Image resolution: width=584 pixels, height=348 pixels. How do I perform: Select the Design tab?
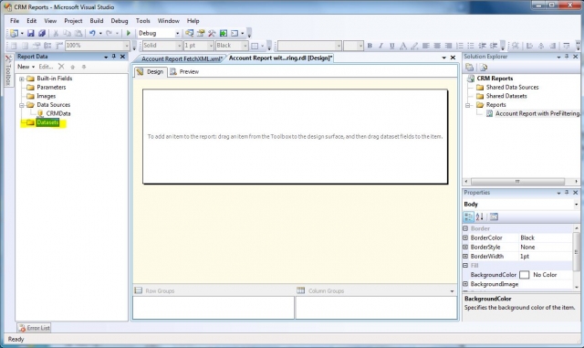[x=150, y=71]
